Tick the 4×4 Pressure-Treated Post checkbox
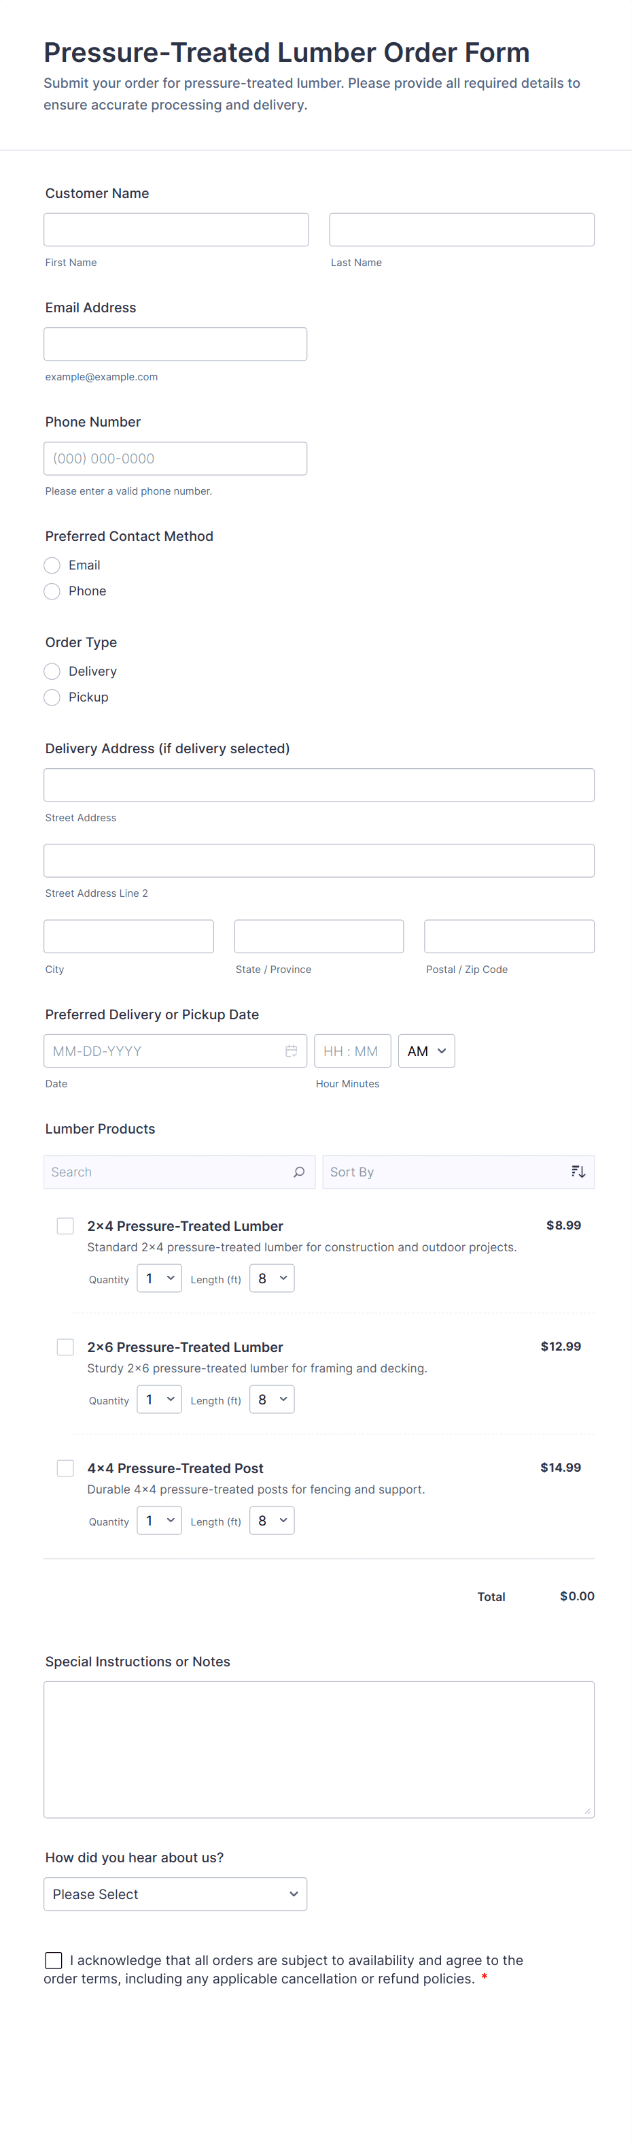Screen dimensions: 632x2144 click(x=65, y=1468)
